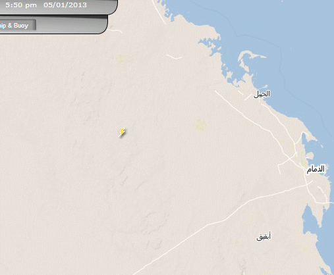This screenshot has height=275, width=334.
Task: Click the الدمام city label
Action: point(316,169)
